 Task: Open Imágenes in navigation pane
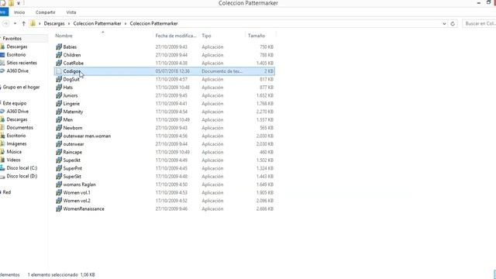pyautogui.click(x=16, y=143)
